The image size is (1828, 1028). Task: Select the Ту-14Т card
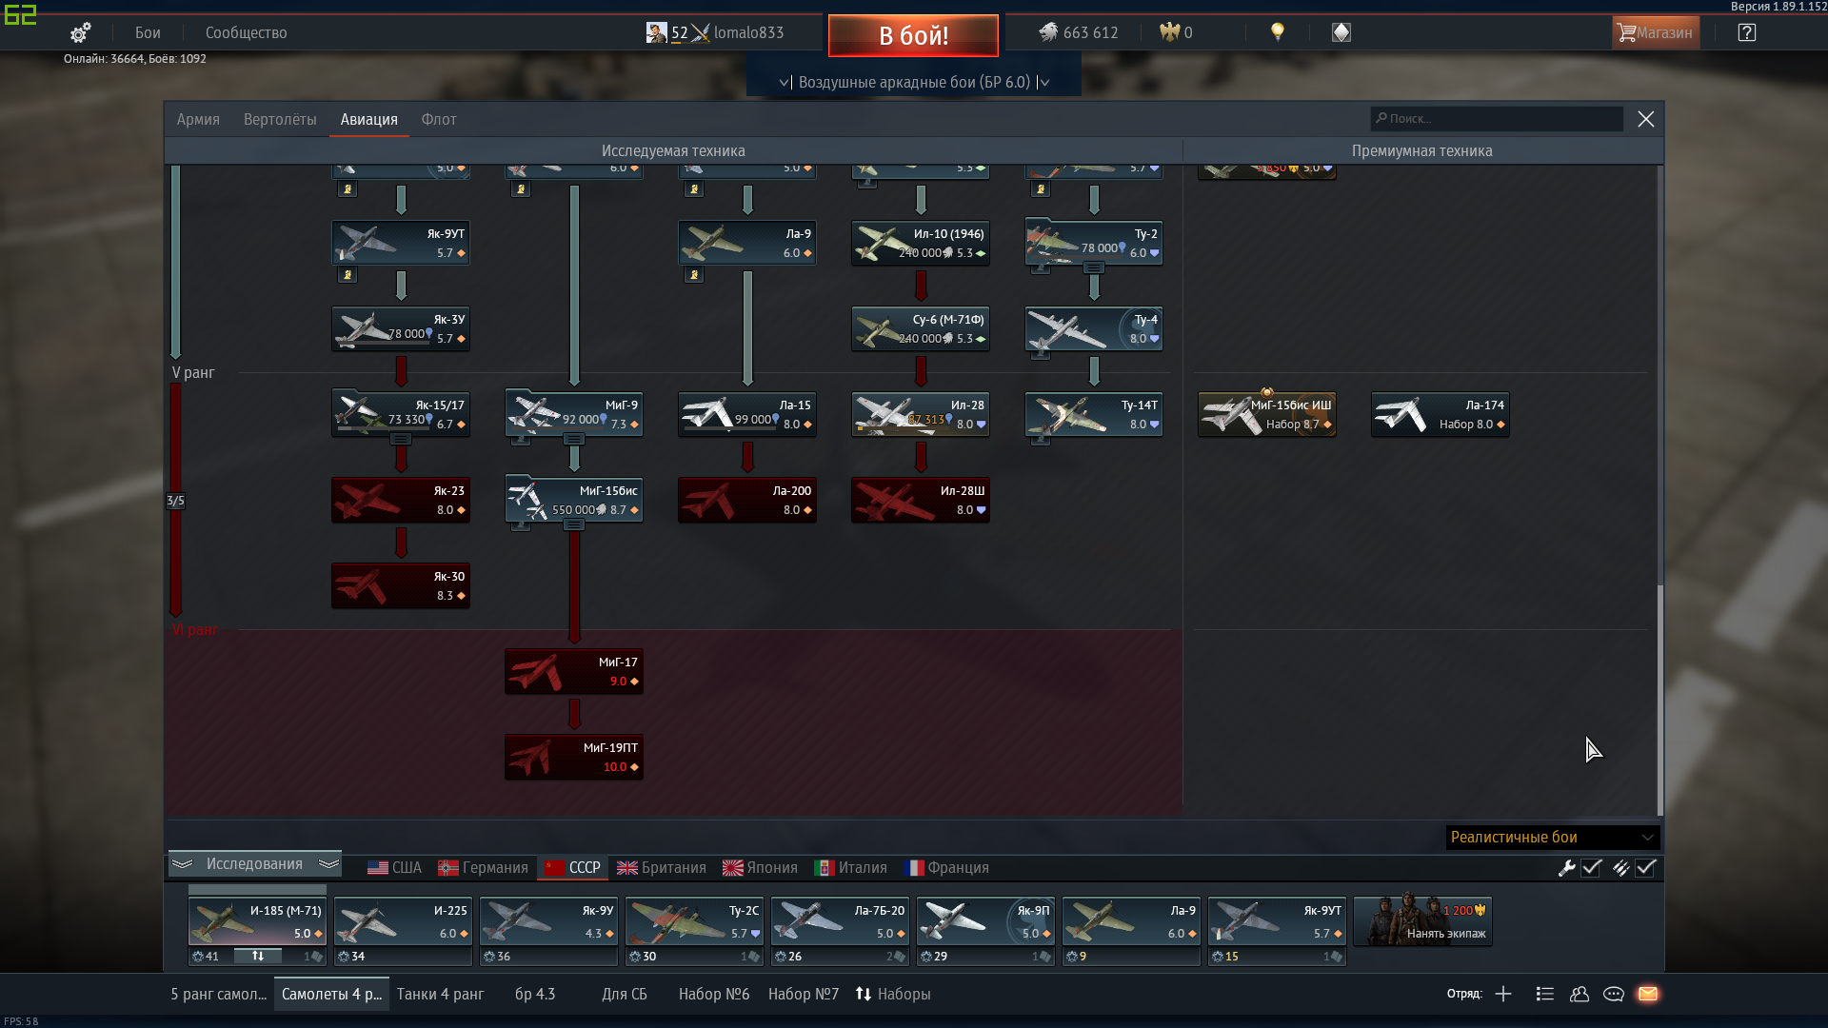[x=1094, y=414]
